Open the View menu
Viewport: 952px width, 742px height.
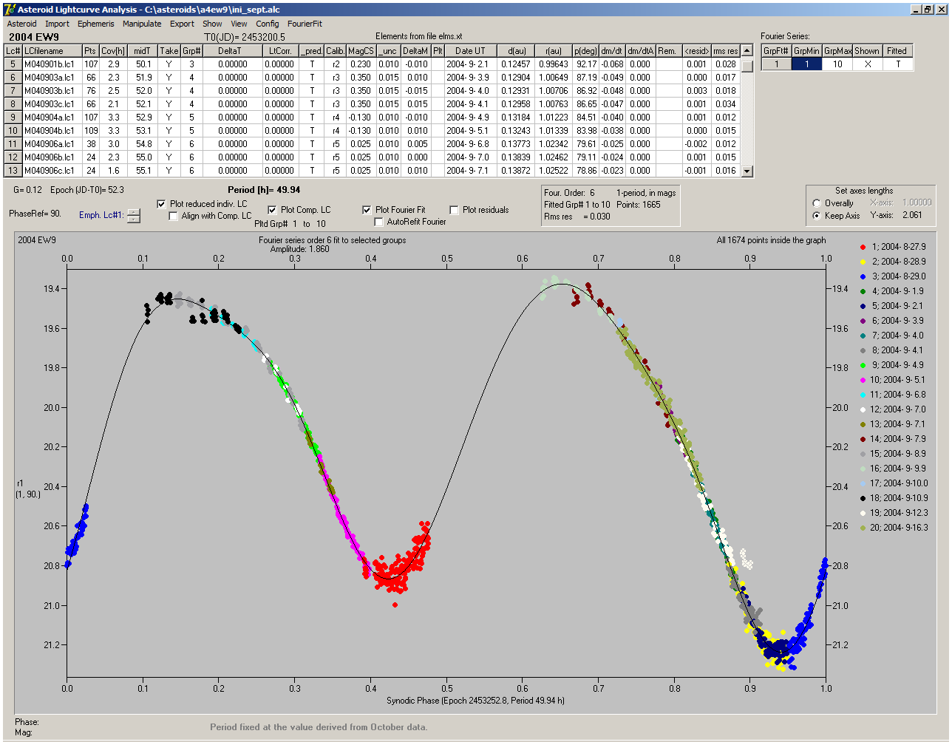pyautogui.click(x=239, y=24)
